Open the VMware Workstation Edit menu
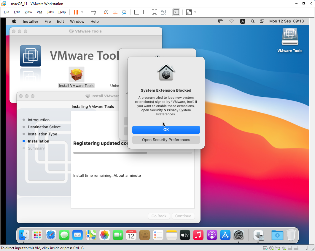 click(x=17, y=12)
